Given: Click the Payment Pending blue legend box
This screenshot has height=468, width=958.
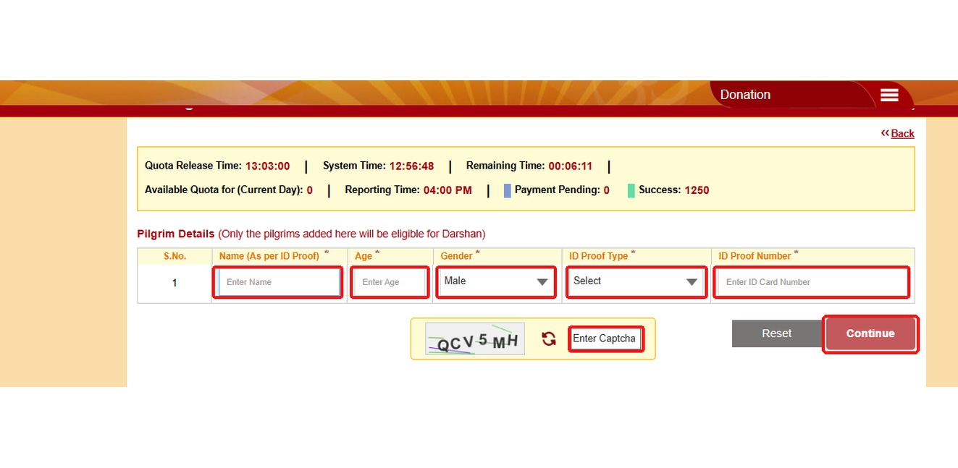Looking at the screenshot, I should coord(508,190).
